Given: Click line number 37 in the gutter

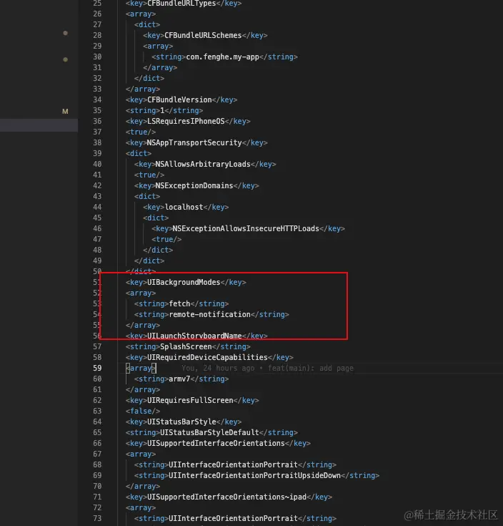Looking at the screenshot, I should 97,132.
